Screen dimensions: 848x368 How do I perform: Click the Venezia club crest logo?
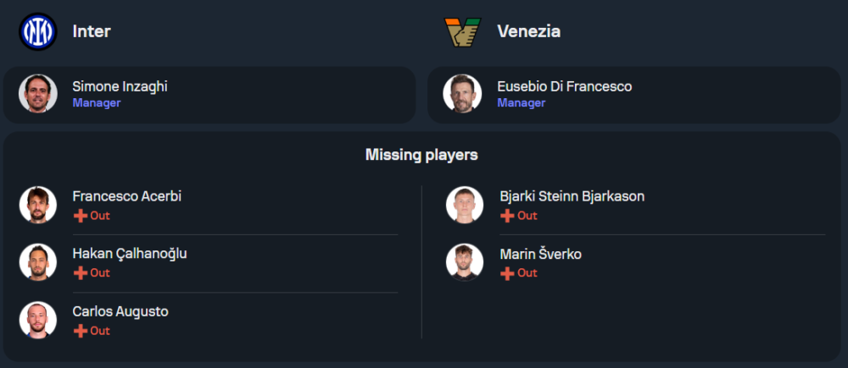(462, 31)
